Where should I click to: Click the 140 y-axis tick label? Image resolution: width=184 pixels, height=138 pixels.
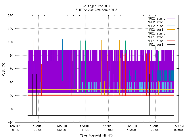(10, 15)
